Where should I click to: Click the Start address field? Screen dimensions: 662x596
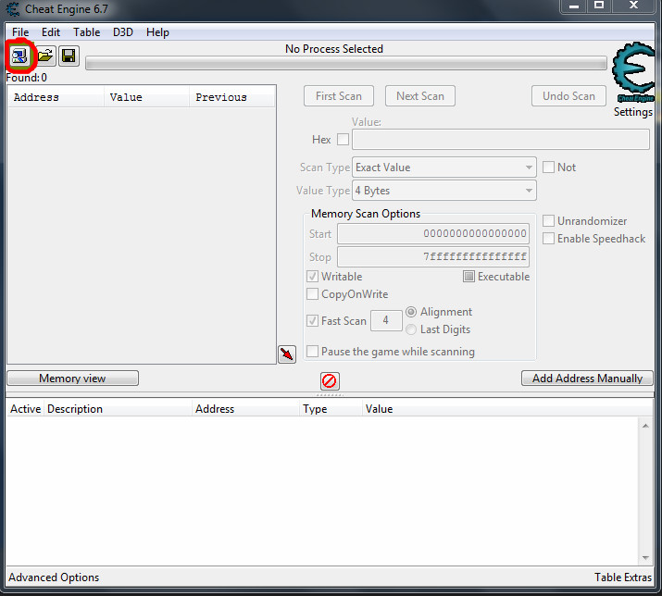tap(433, 233)
